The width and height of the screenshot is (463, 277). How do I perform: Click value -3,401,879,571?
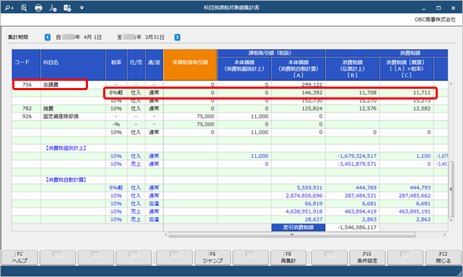tap(357, 164)
